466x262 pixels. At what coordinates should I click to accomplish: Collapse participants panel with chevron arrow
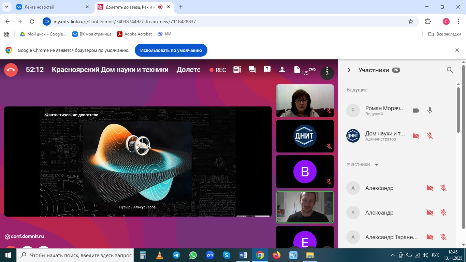(x=349, y=70)
